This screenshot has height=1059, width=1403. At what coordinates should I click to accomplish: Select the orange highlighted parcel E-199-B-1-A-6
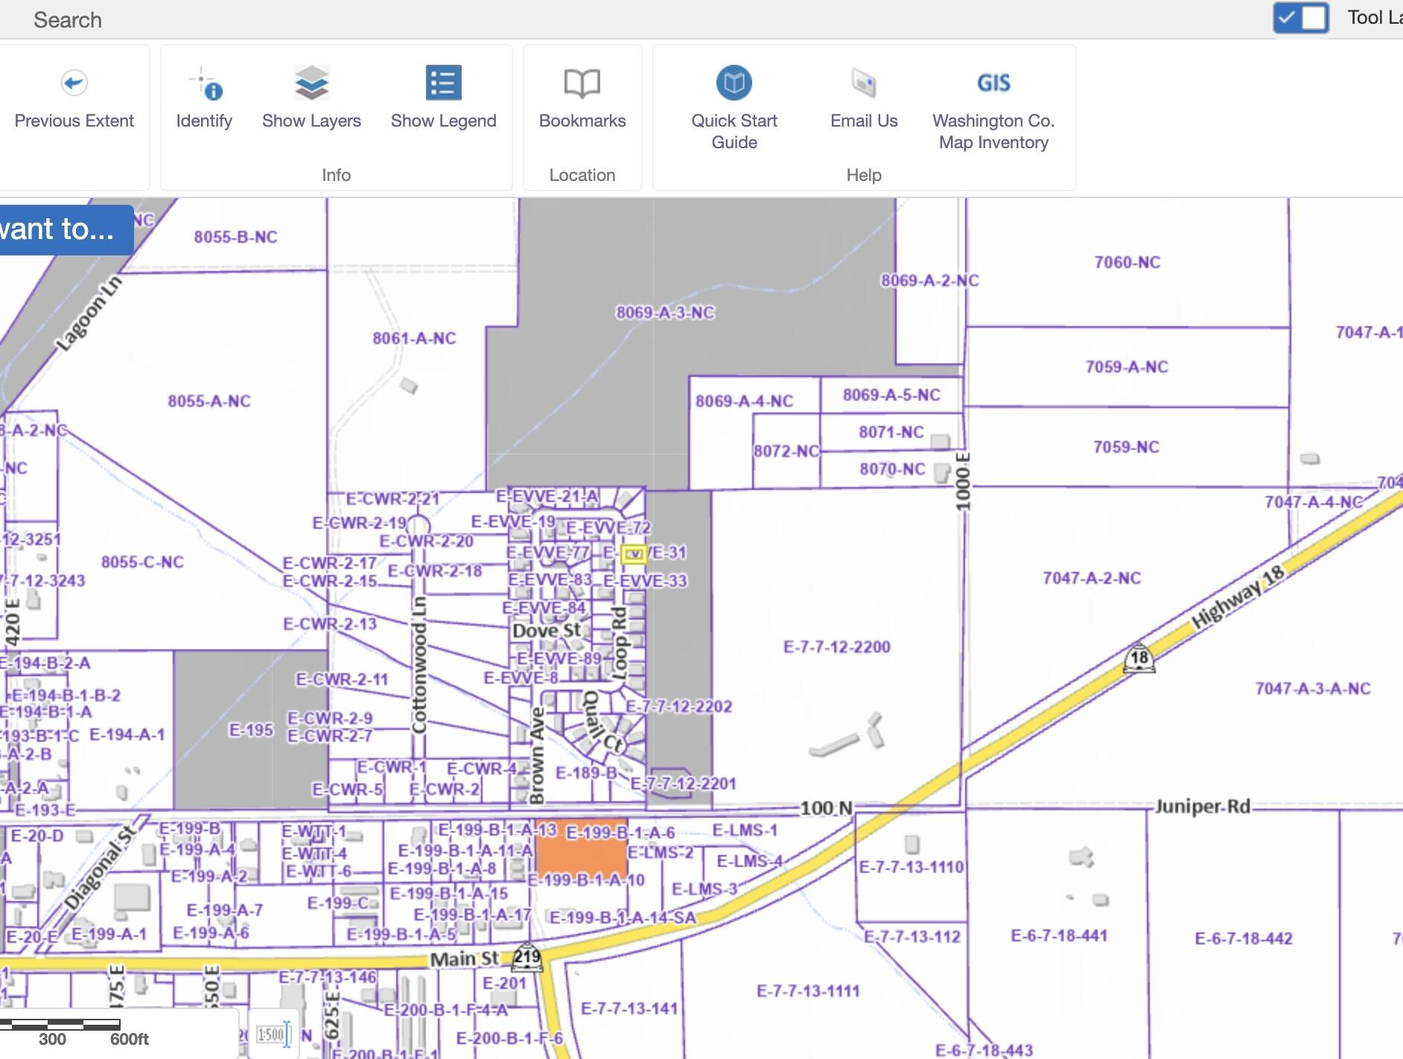point(581,855)
